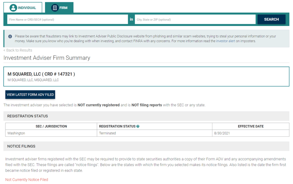Click the REGISTRATION STATUS section header
The width and height of the screenshot is (293, 184).
click(x=146, y=116)
